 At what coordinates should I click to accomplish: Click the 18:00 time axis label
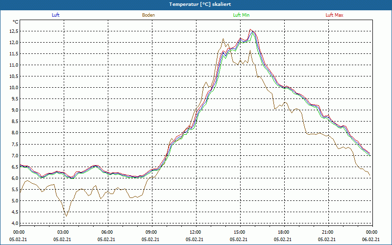284,232
